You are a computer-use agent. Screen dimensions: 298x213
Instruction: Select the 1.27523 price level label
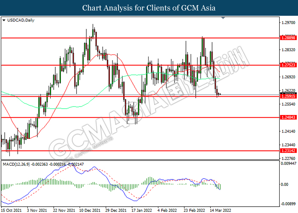tap(289, 65)
